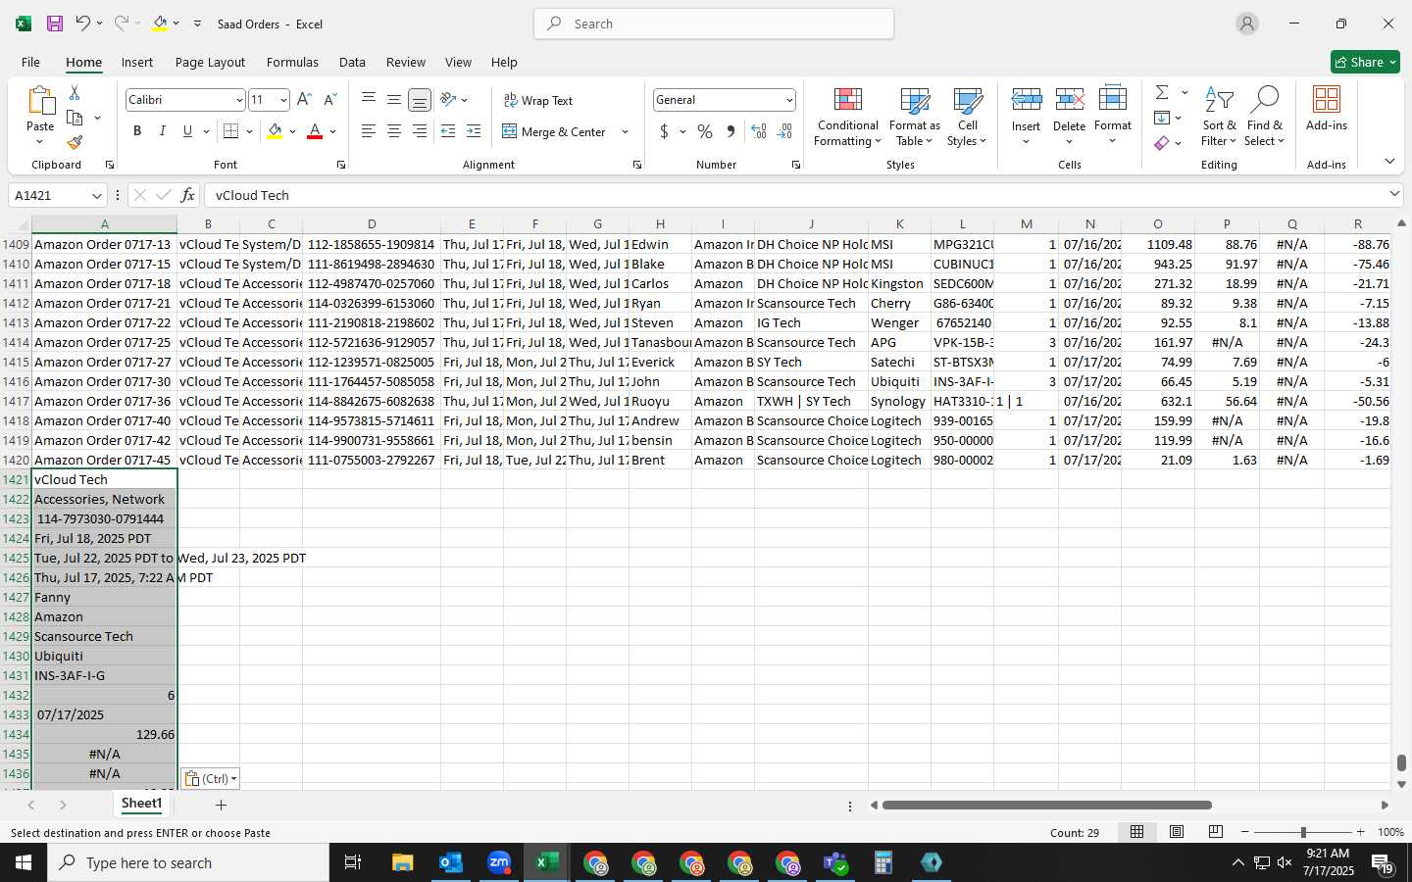Image resolution: width=1412 pixels, height=882 pixels.
Task: Open the Number Format General dropdown
Action: pyautogui.click(x=788, y=100)
